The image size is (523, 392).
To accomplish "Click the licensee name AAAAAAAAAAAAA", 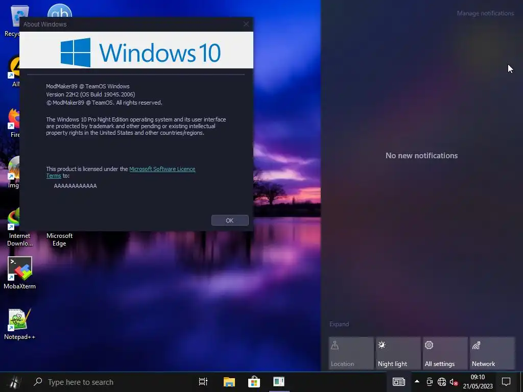I will 76,186.
